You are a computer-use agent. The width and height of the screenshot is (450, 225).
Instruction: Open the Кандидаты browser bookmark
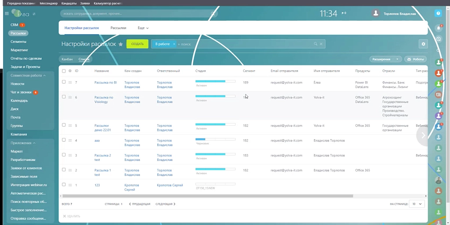pyautogui.click(x=69, y=4)
